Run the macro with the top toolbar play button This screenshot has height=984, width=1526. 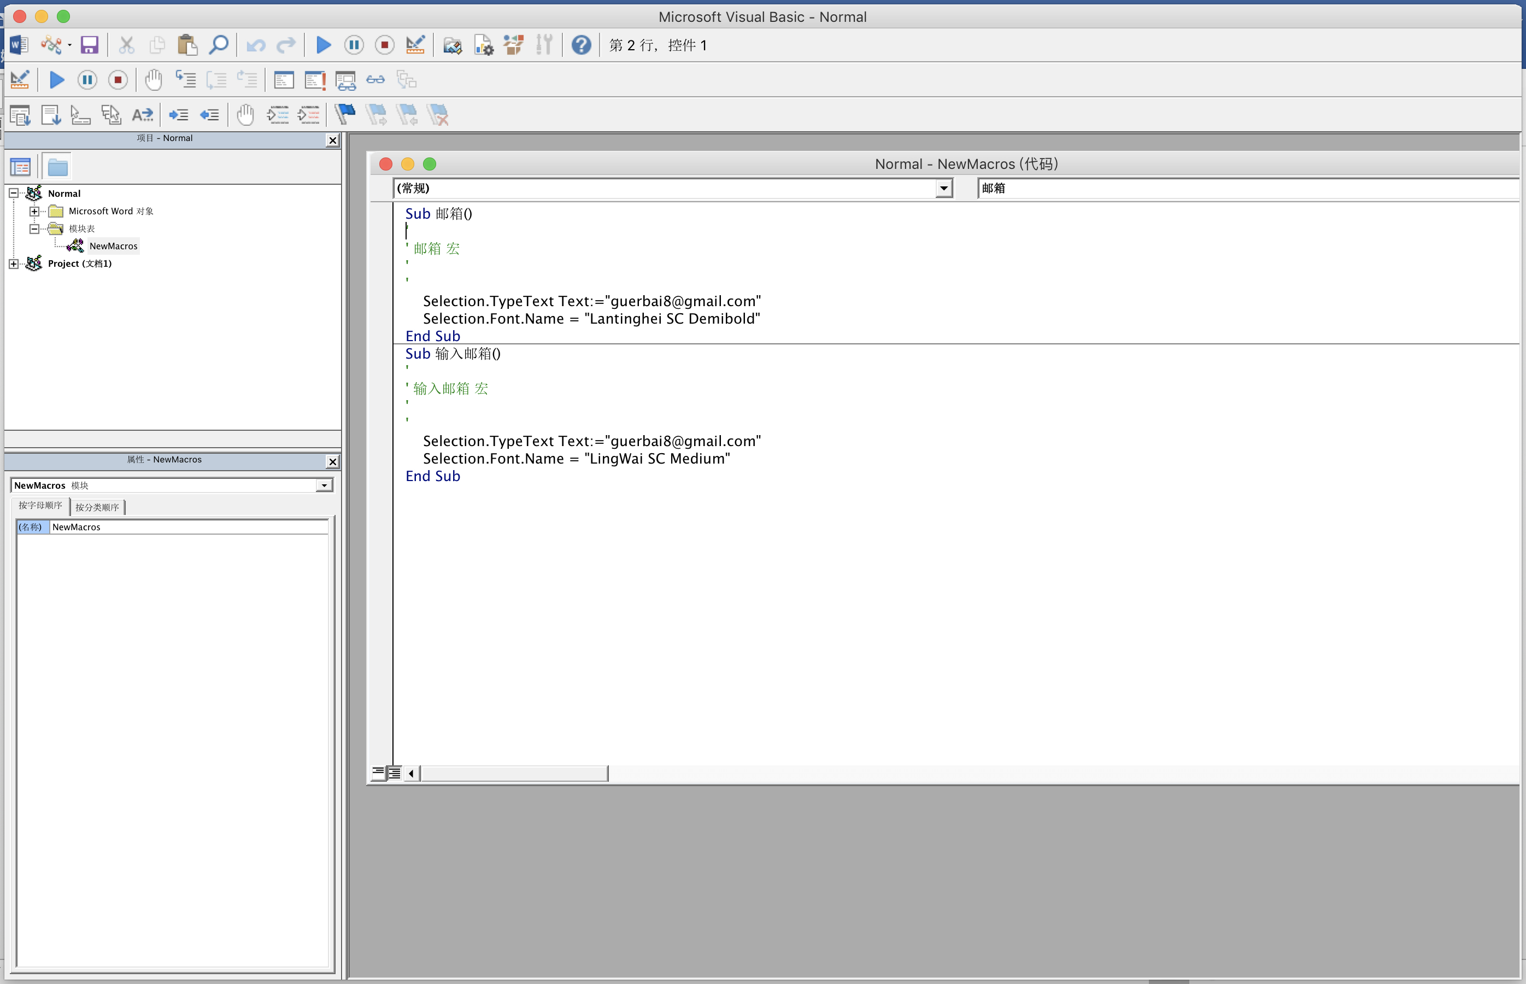click(324, 45)
